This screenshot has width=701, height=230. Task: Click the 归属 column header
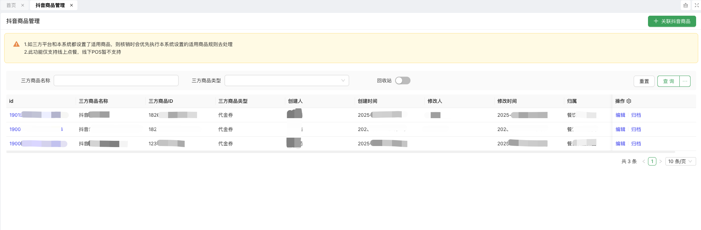[x=572, y=101]
